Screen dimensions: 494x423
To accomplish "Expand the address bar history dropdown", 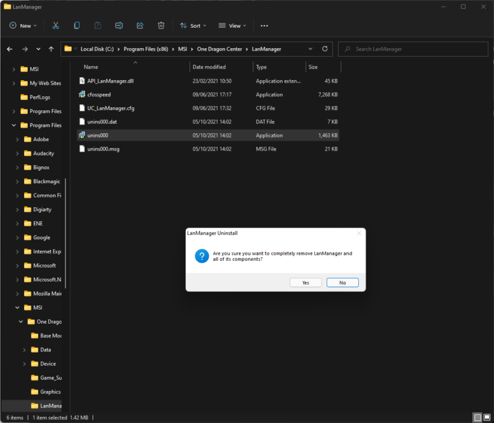I will [311, 49].
